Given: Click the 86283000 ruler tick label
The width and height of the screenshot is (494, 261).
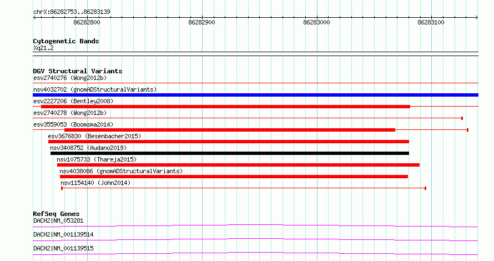Looking at the screenshot, I should [316, 22].
